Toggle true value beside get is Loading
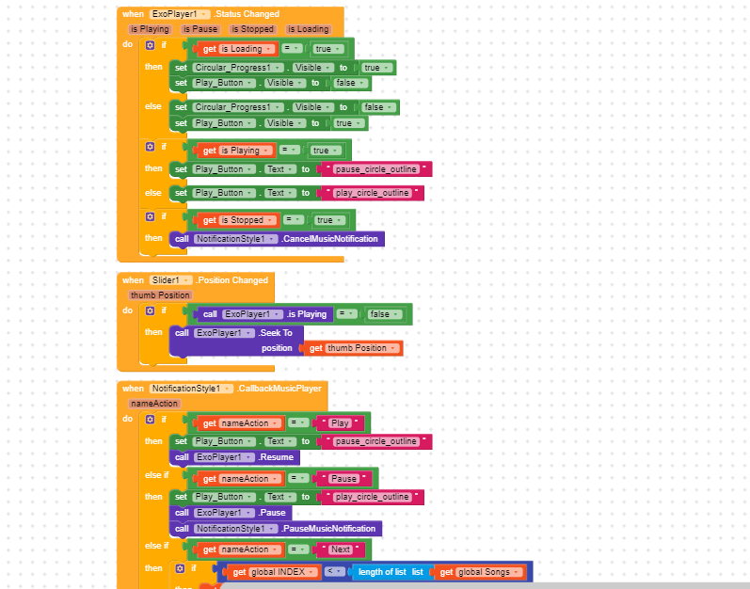The width and height of the screenshot is (750, 589). (327, 49)
